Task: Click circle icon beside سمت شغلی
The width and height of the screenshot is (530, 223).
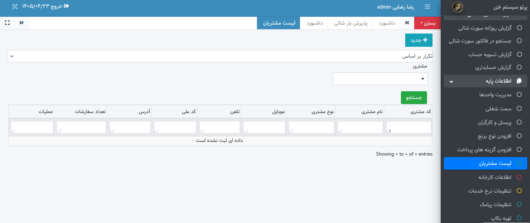Action: click(519, 108)
